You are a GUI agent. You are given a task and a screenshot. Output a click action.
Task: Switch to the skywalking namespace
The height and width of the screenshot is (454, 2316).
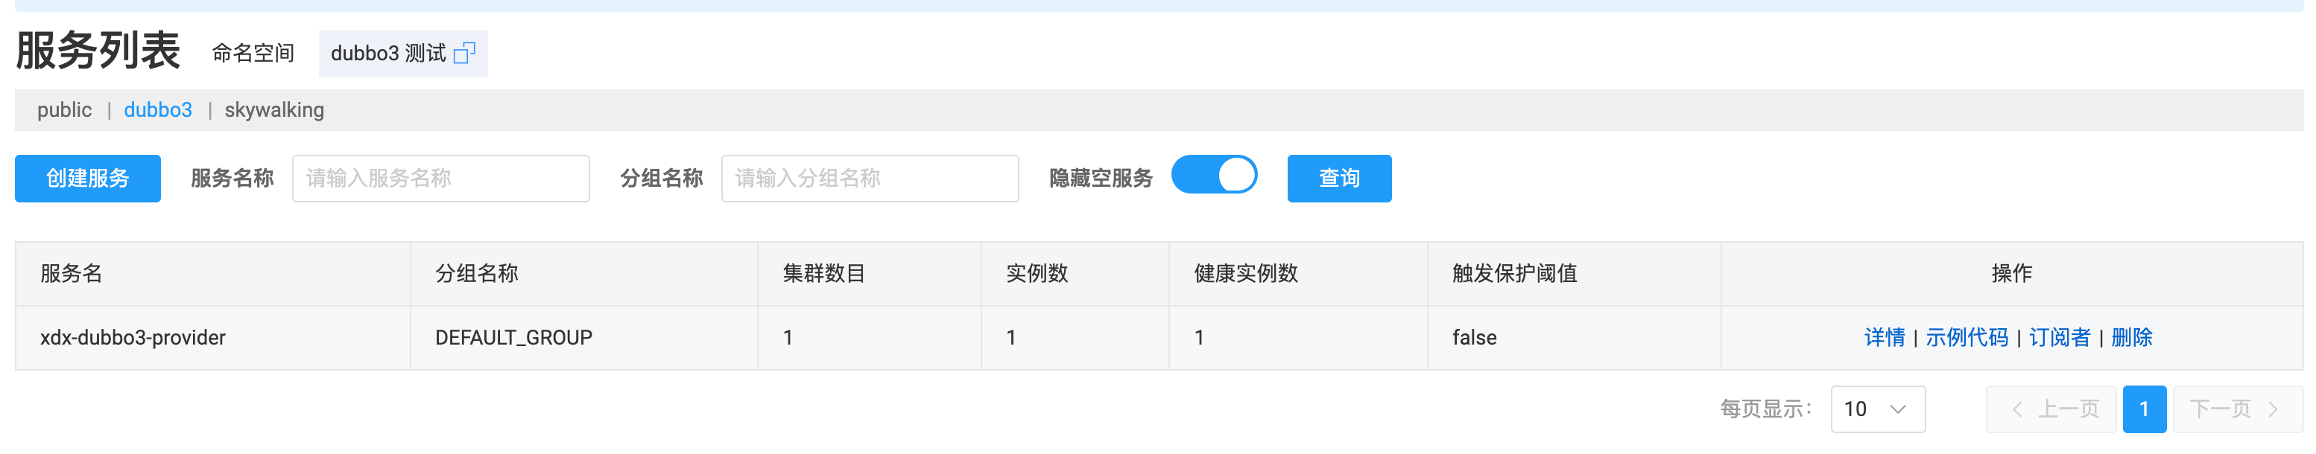tap(273, 109)
